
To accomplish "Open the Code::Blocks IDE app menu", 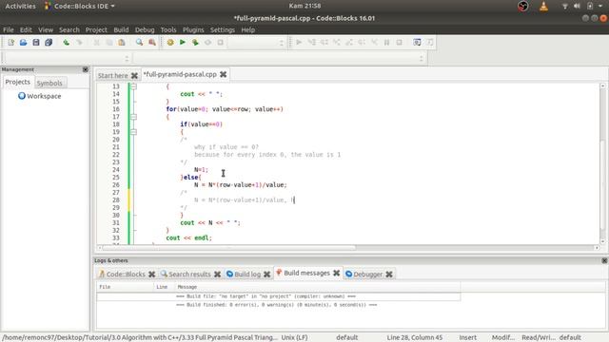I will [x=80, y=6].
